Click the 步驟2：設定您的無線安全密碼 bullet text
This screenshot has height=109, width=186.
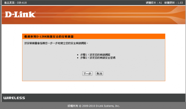(98, 58)
